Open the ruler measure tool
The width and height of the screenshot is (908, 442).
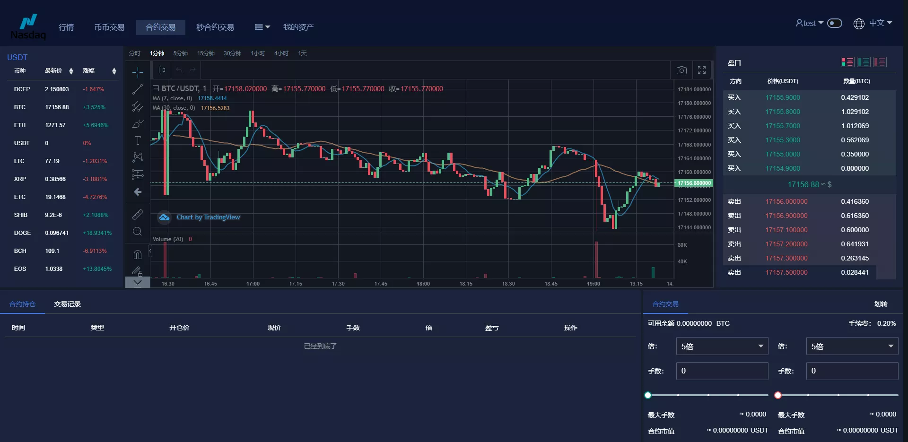pos(138,215)
